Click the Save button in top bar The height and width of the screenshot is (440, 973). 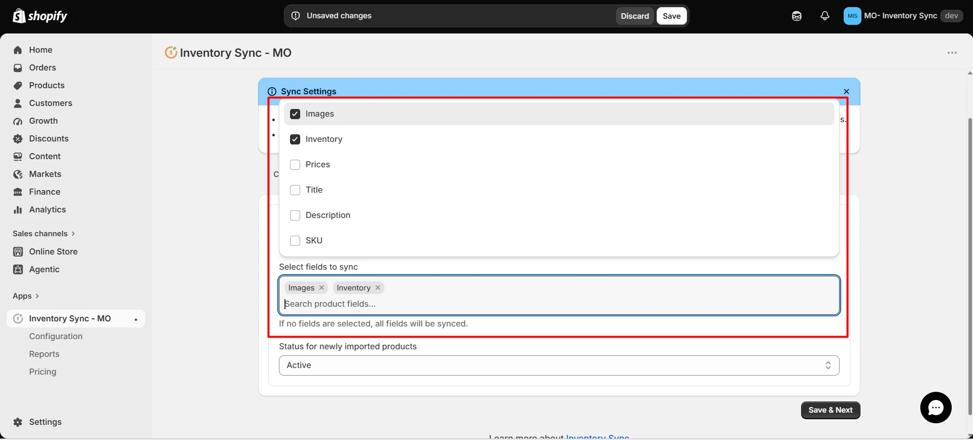coord(671,16)
